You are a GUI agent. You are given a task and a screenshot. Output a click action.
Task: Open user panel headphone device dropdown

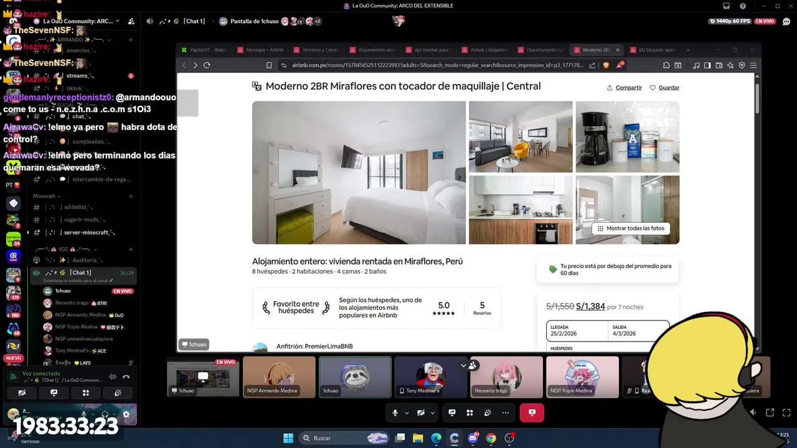pyautogui.click(x=115, y=414)
